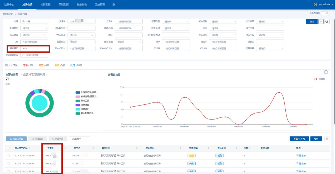Switch to the 规则配置 tab

tap(45, 4)
